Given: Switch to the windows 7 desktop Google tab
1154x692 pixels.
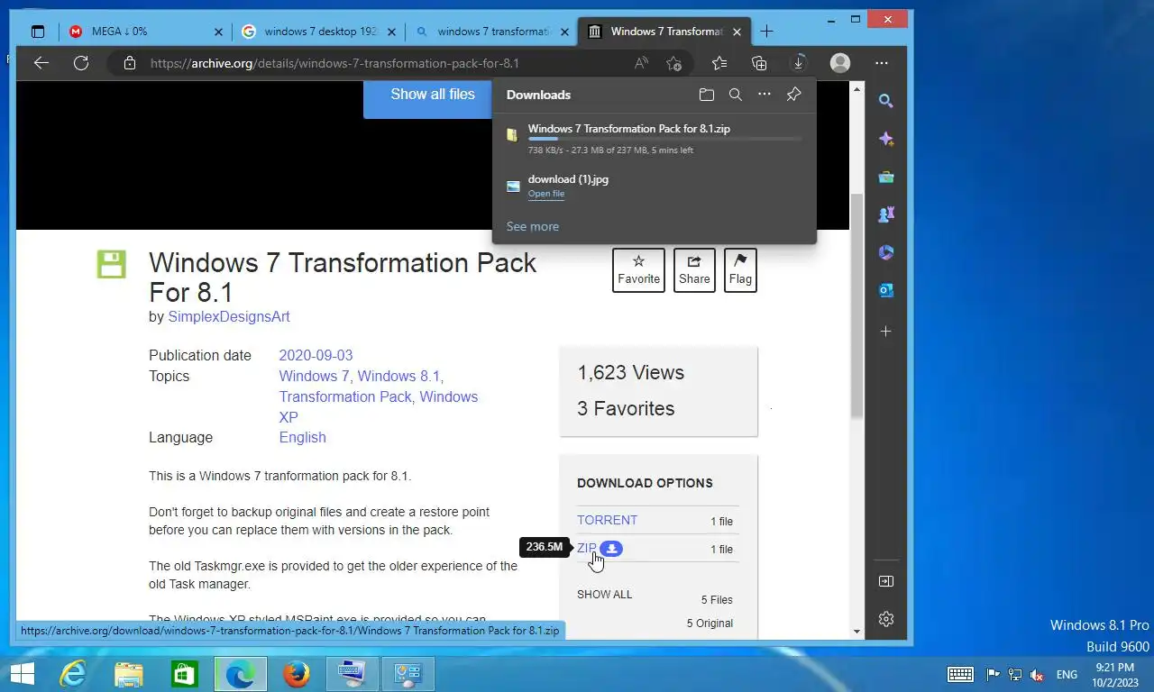Looking at the screenshot, I should click(x=317, y=32).
